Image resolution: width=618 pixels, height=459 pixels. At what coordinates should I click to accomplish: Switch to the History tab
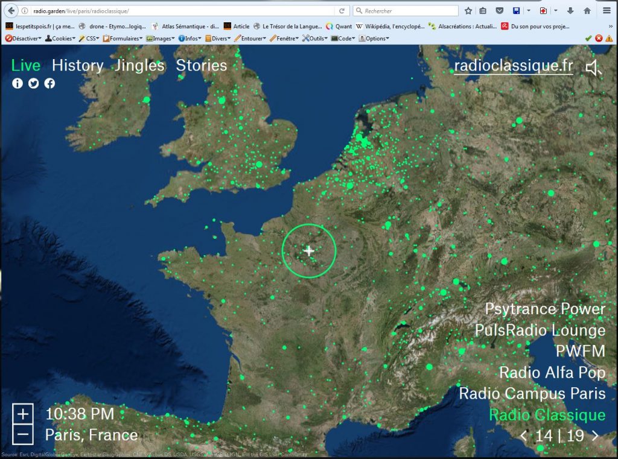(x=77, y=65)
